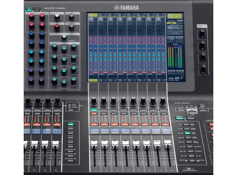Image resolution: width=237 pixels, height=175 pixels.
Task: Toggle the GAIN/PAN/ASSIGN encoder mode key
Action: tap(71, 110)
